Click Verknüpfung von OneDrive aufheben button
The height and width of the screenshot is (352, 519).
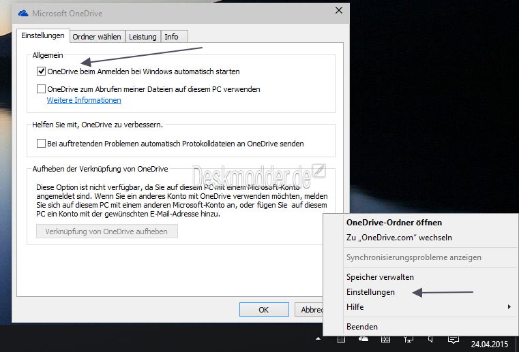click(x=107, y=231)
